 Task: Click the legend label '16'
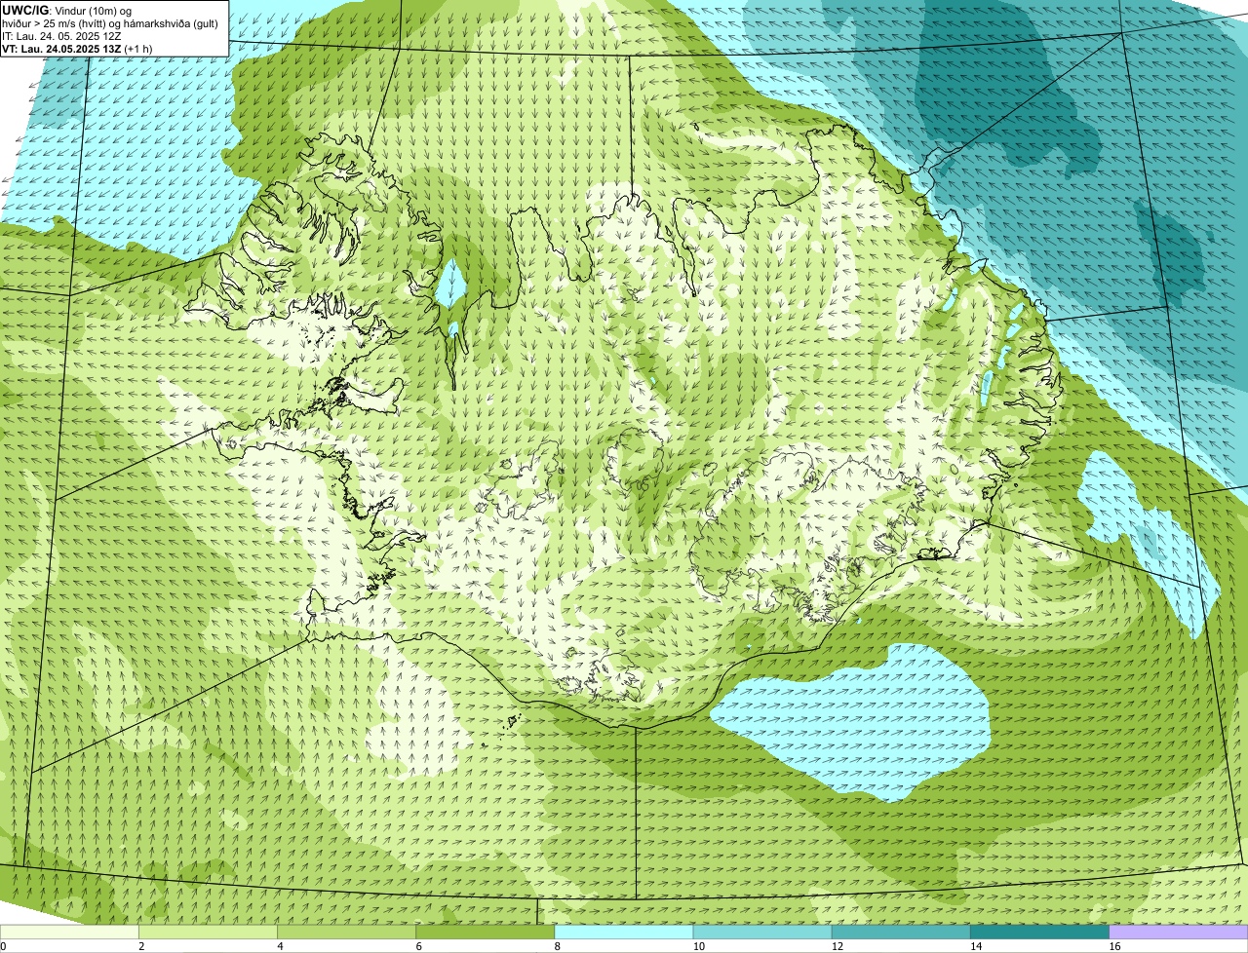(1113, 946)
